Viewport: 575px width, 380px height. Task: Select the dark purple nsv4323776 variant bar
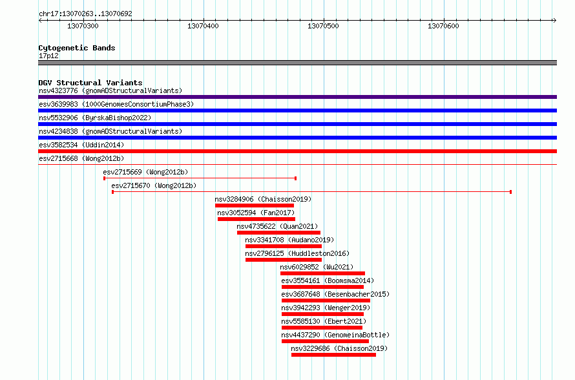click(297, 97)
